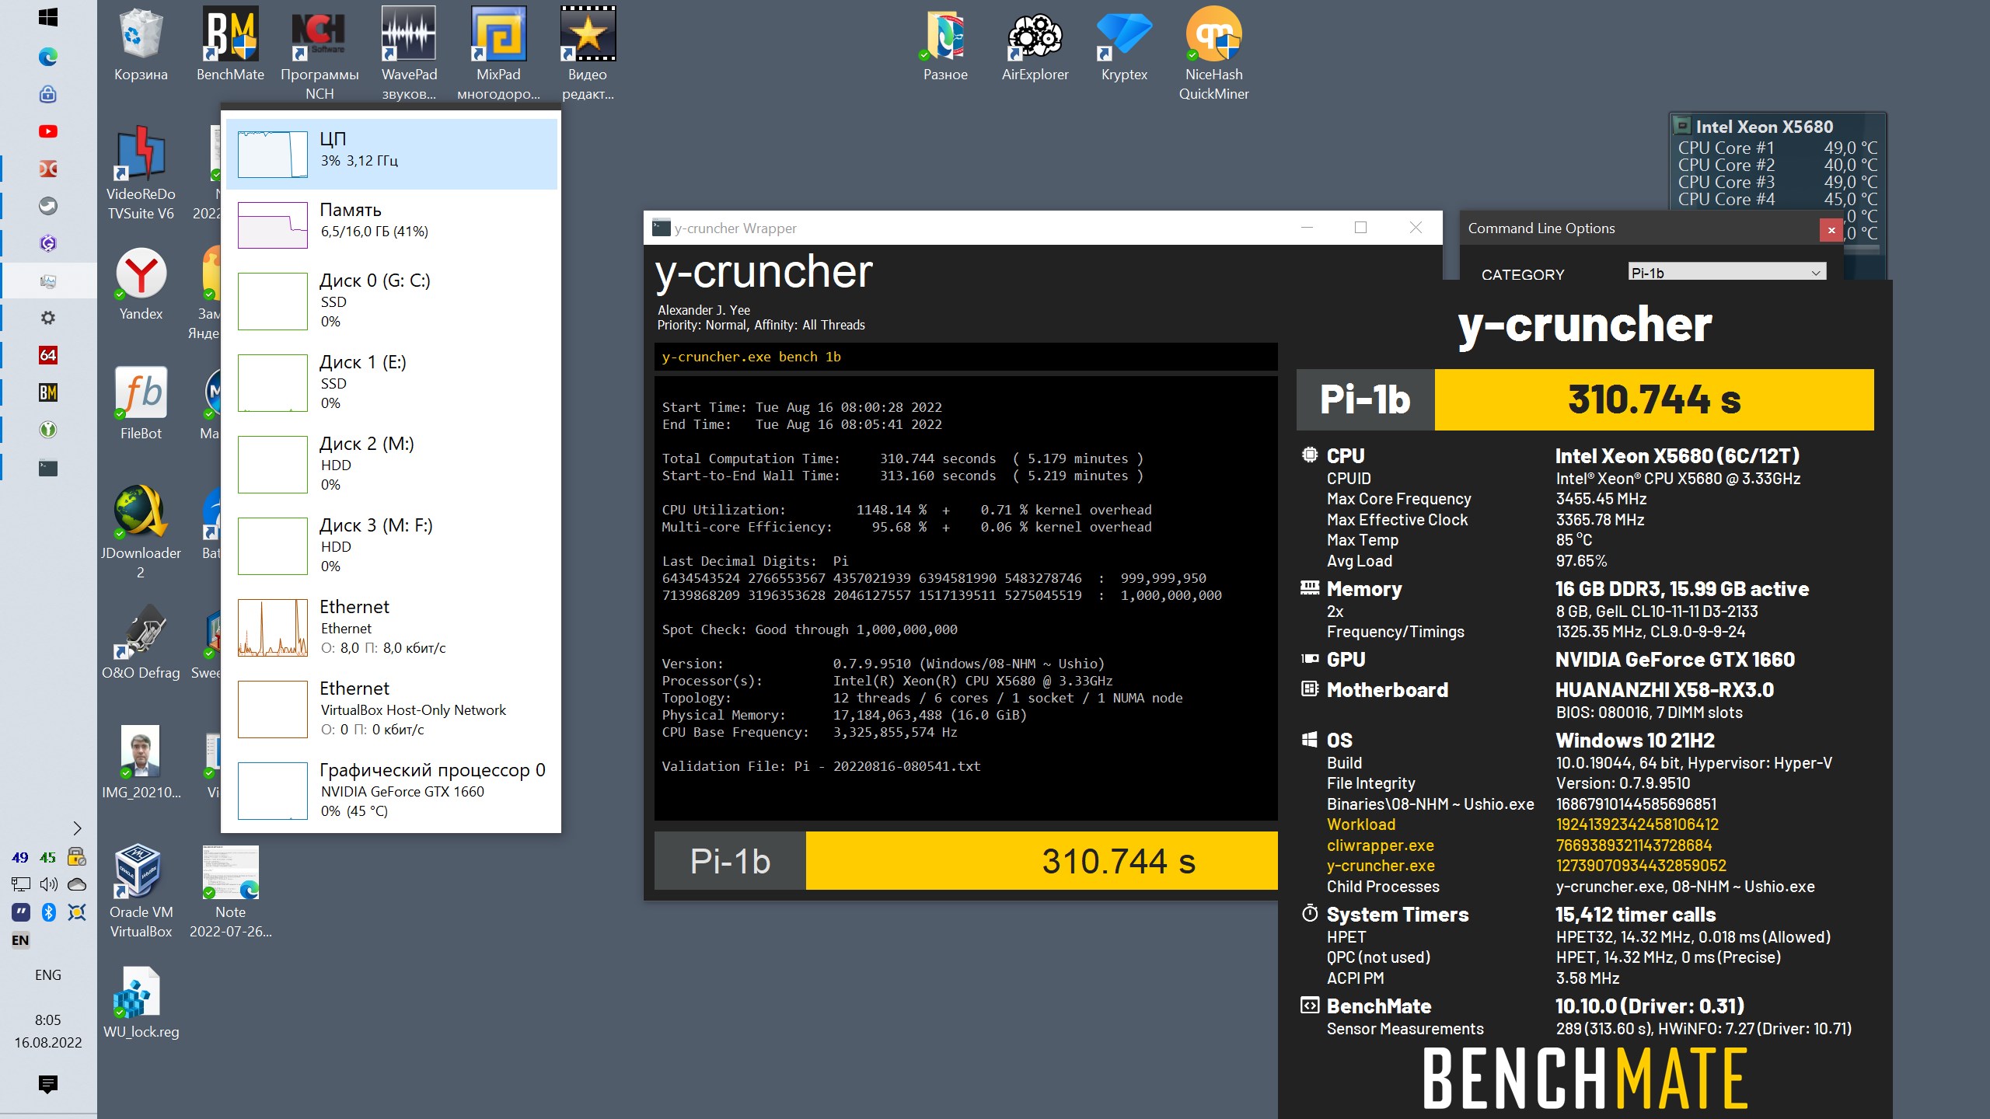Click the Bluetooth tray icon
Image resolution: width=1990 pixels, height=1119 pixels.
(x=48, y=912)
